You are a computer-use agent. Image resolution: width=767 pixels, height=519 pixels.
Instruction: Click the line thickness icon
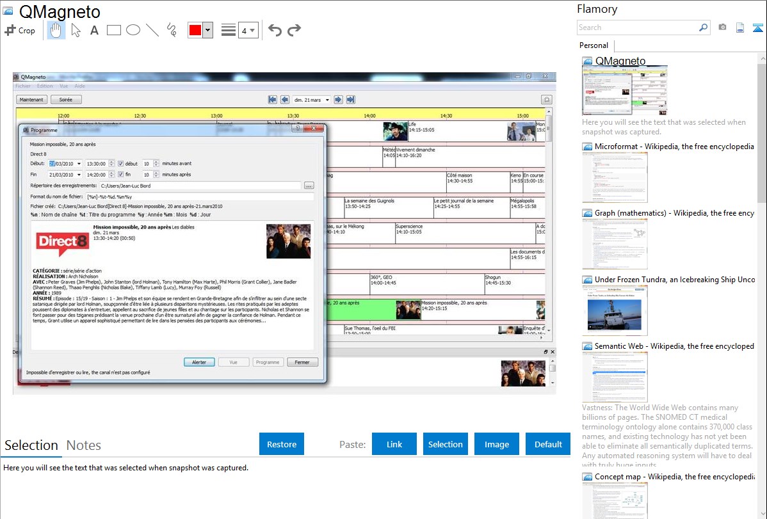(x=228, y=30)
